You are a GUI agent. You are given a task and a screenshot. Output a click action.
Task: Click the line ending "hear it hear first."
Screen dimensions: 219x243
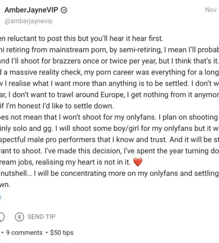[82, 38]
